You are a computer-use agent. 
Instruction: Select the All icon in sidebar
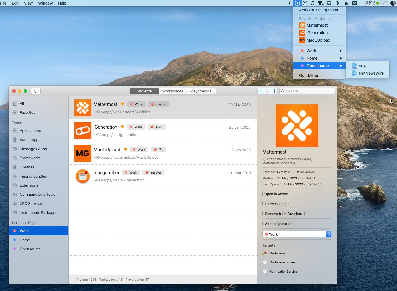pyautogui.click(x=15, y=103)
